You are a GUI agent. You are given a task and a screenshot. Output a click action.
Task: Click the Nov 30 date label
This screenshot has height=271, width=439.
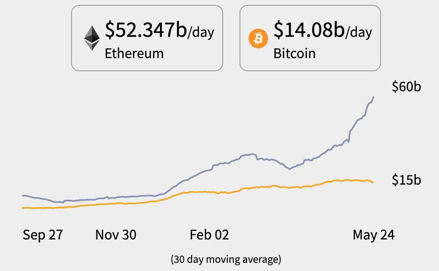coord(116,235)
